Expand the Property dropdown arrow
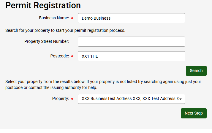212x133 pixels. tap(181, 99)
